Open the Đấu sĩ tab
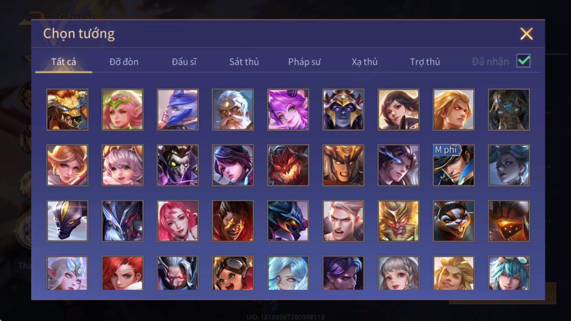This screenshot has width=571, height=321. point(184,62)
